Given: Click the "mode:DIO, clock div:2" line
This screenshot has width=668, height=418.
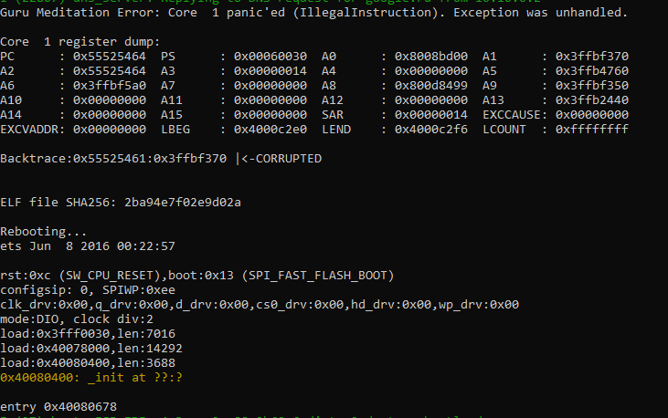Looking at the screenshot, I should pos(77,319).
